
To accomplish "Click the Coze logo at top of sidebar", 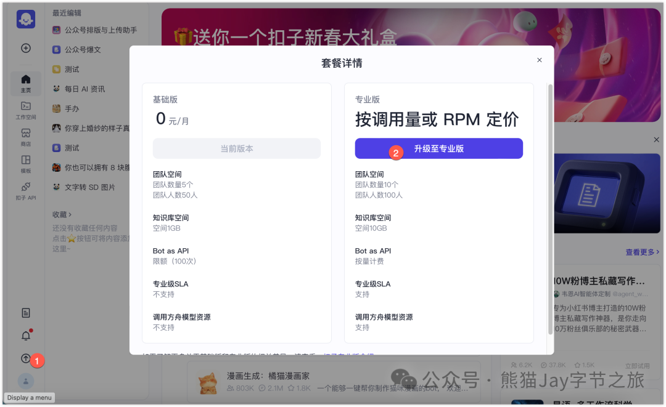I will pos(25,20).
